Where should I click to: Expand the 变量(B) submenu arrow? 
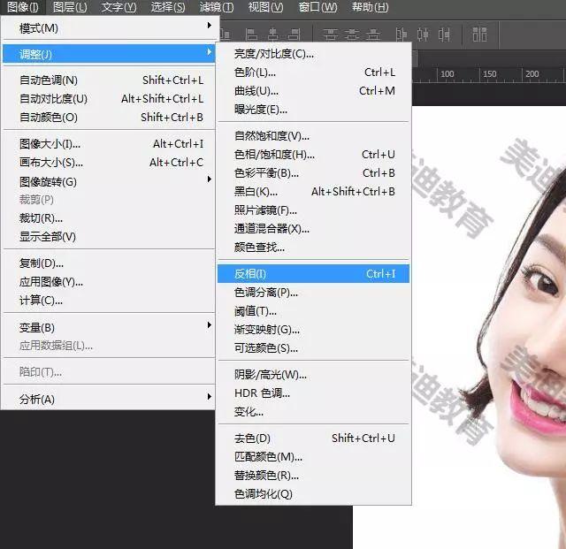209,324
